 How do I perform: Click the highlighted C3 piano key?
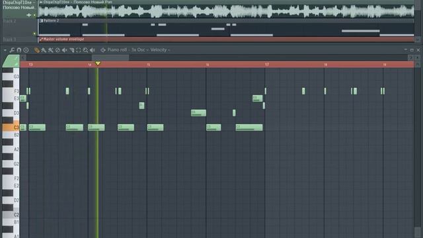[x=11, y=127]
